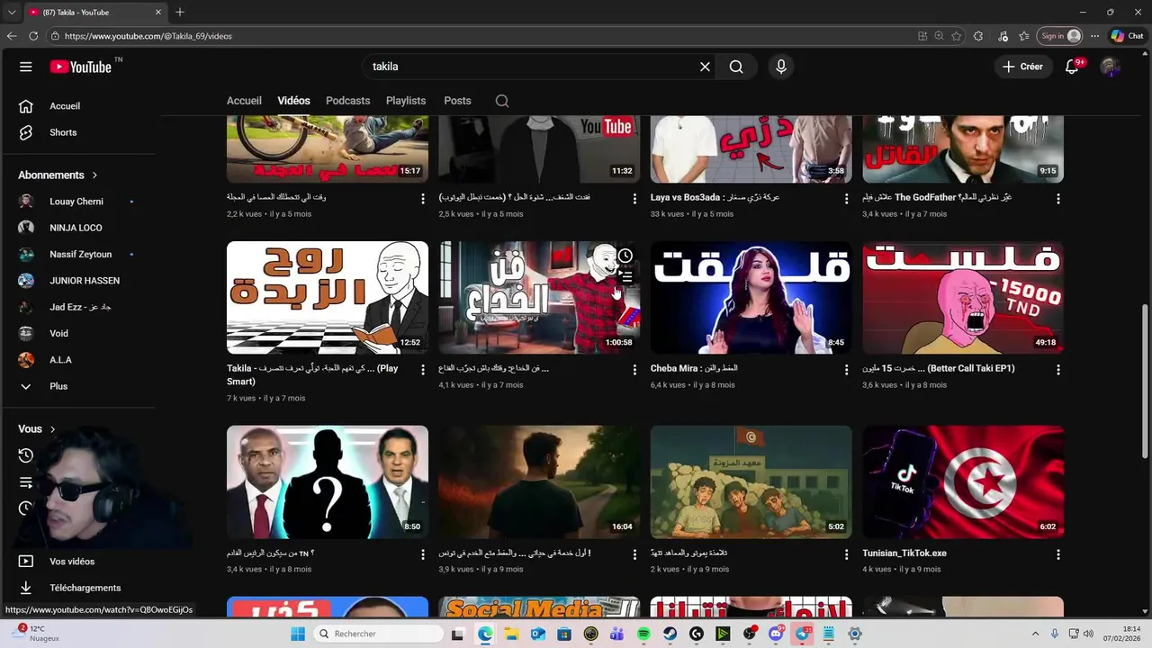
Task: Click the Tunisian_TikTok.exe video title
Action: 904,553
